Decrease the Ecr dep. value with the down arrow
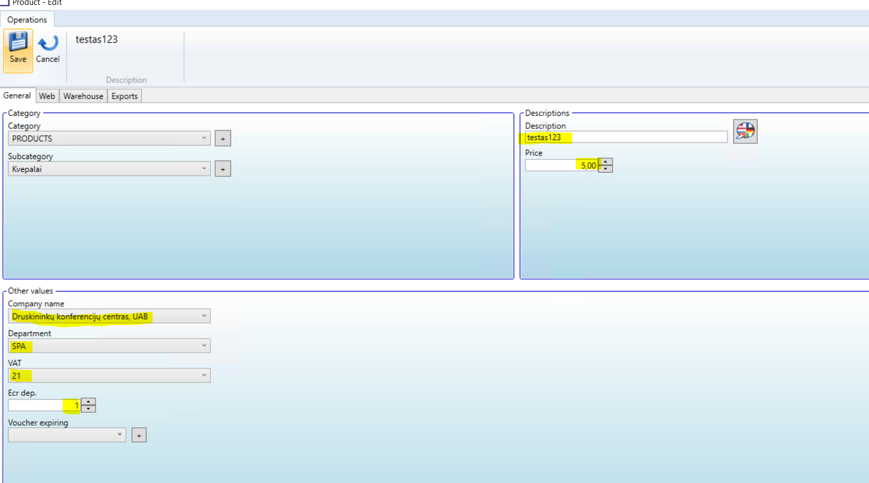This screenshot has width=869, height=483. click(x=88, y=409)
